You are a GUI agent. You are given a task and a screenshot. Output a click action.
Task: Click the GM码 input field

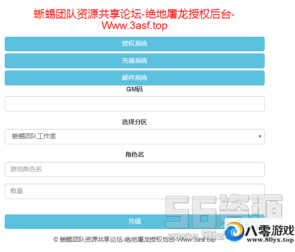pyautogui.click(x=135, y=104)
